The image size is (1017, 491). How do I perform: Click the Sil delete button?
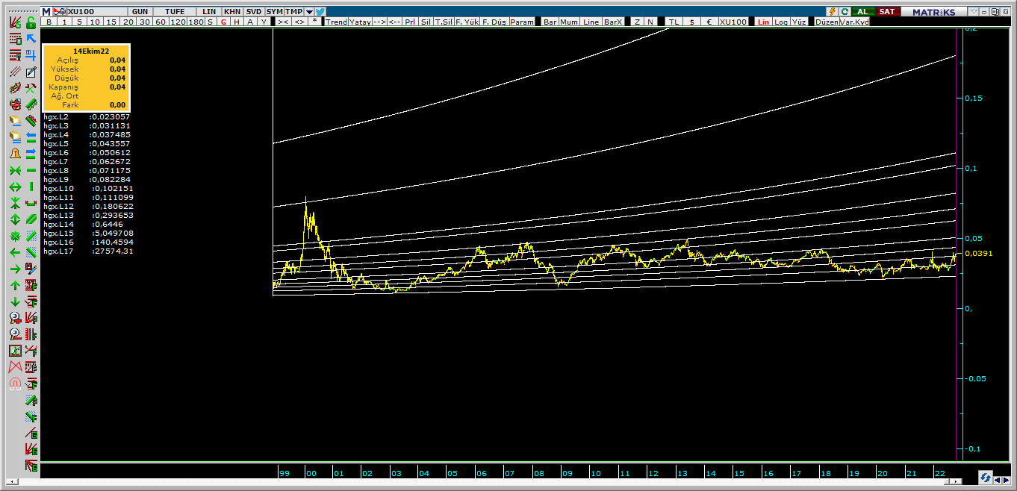click(x=426, y=22)
